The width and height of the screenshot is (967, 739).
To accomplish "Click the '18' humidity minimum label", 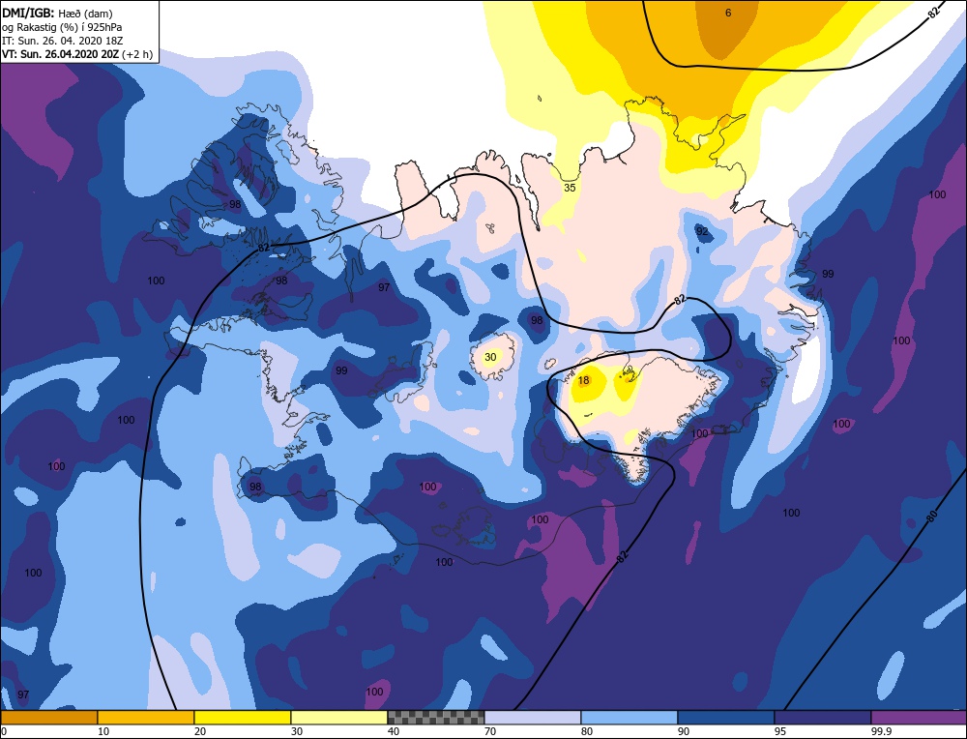I will coord(583,380).
